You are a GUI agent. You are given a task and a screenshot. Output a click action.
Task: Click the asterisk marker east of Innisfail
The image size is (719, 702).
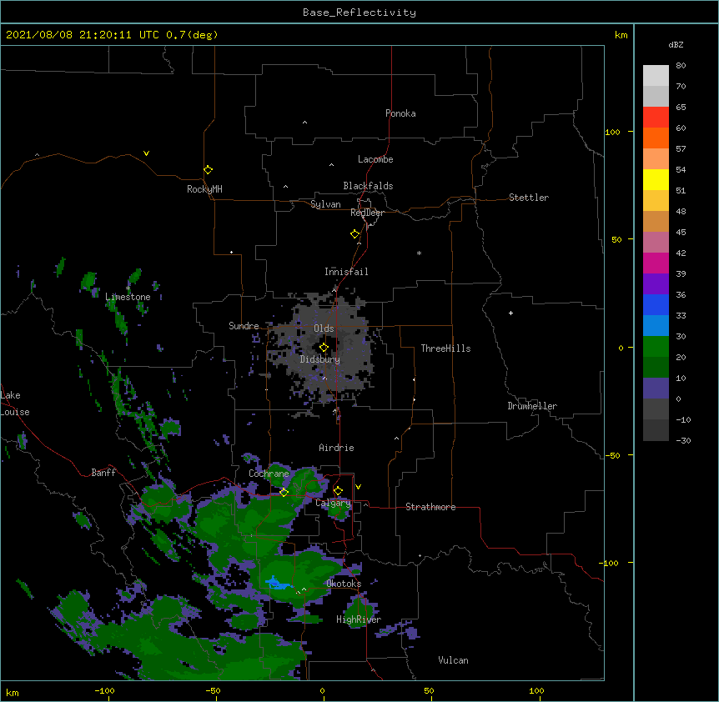coord(419,253)
